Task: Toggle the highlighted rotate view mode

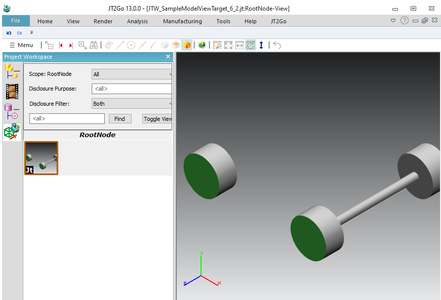Action: (x=251, y=45)
